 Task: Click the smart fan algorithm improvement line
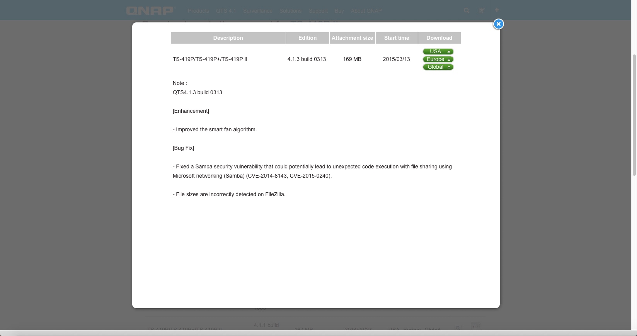215,129
